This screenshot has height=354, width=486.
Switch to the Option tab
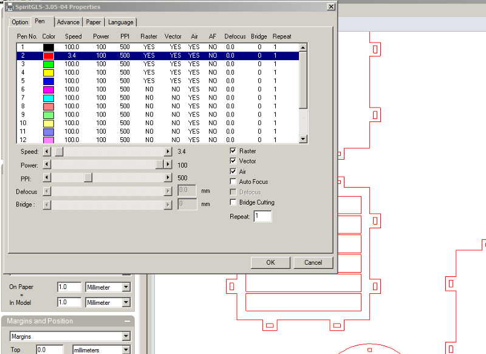(20, 22)
